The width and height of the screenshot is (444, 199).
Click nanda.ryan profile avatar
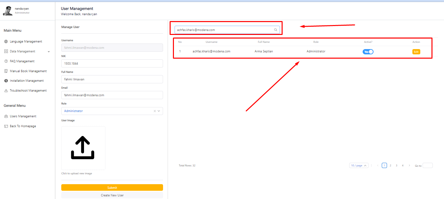(x=8, y=11)
